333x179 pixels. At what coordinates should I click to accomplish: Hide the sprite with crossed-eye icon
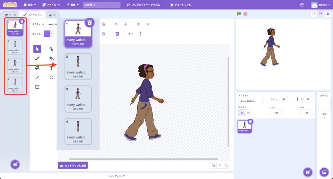(248, 113)
